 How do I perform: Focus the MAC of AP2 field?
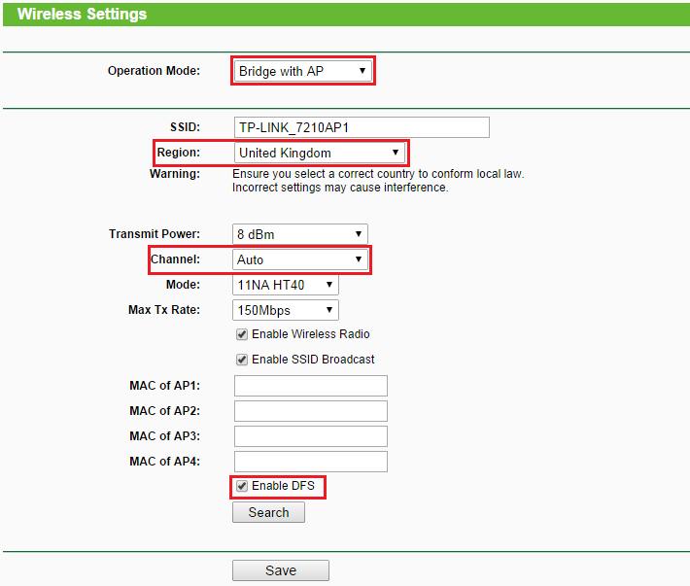311,411
